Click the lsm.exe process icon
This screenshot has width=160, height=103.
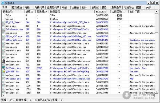tap(4, 57)
